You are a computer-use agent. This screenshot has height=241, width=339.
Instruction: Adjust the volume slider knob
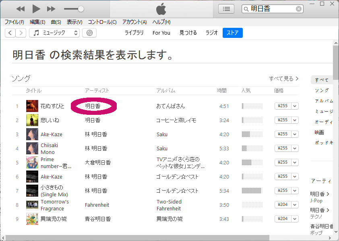81,9
